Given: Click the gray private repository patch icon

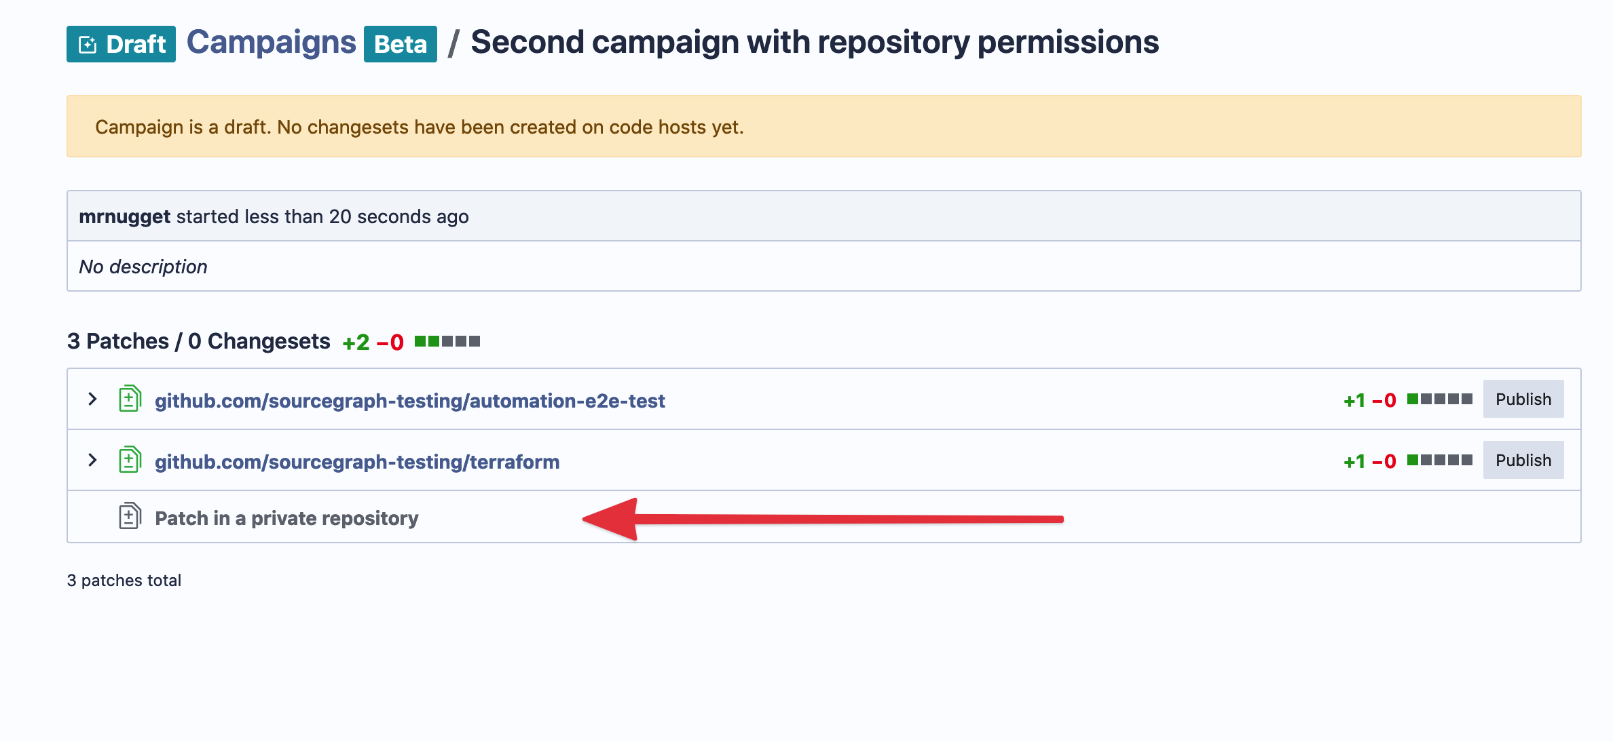Looking at the screenshot, I should click(130, 517).
